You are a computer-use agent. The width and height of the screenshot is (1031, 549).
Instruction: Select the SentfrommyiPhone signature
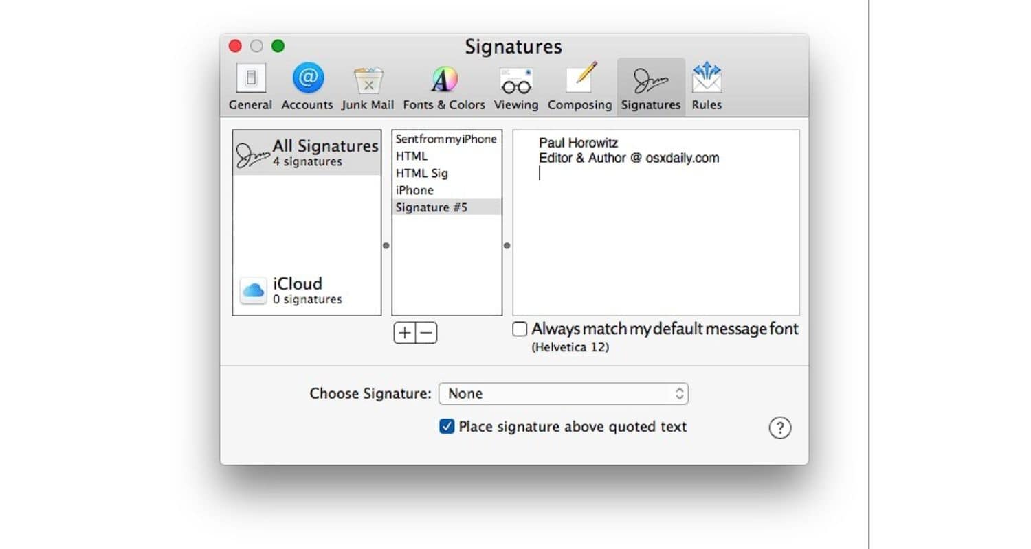[x=446, y=139]
